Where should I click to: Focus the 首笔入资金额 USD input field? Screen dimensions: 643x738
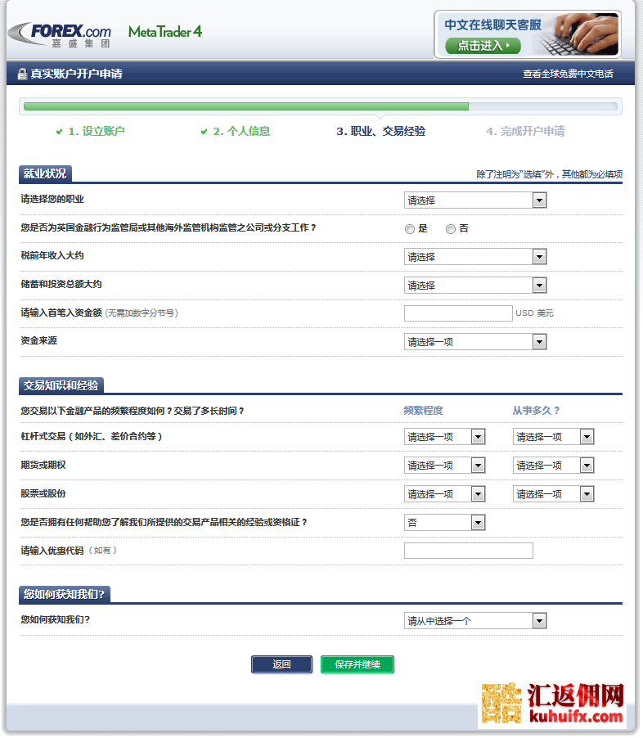458,313
